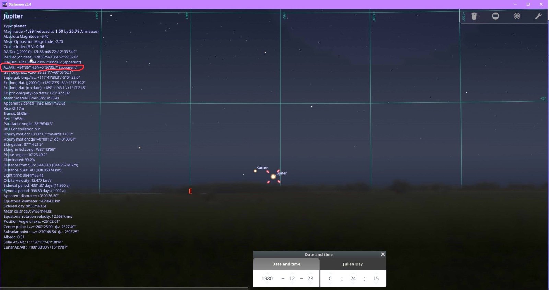The image size is (549, 290).
Task: Click the minutes field showing 24
Action: (x=353, y=278)
